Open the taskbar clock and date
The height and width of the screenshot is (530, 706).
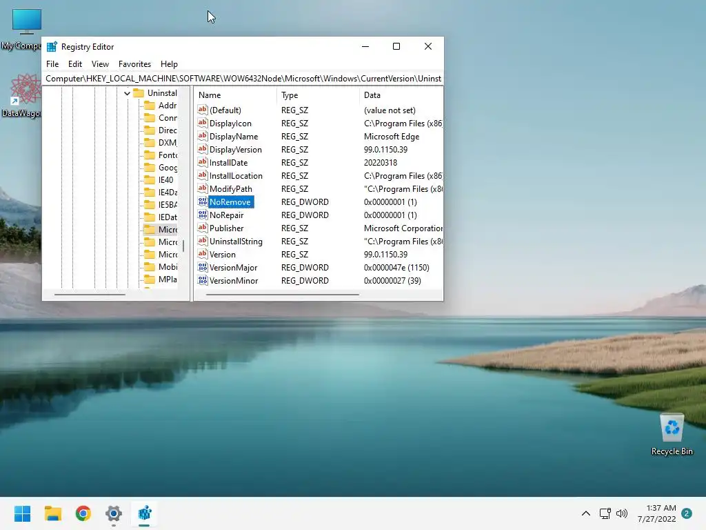[657, 513]
